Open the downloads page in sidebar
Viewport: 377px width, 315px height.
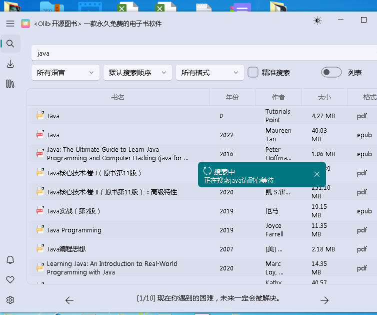pyautogui.click(x=10, y=64)
